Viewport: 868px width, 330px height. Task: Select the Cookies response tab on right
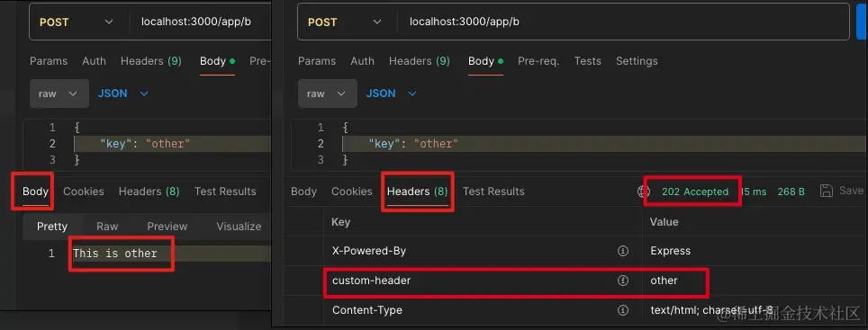click(351, 192)
